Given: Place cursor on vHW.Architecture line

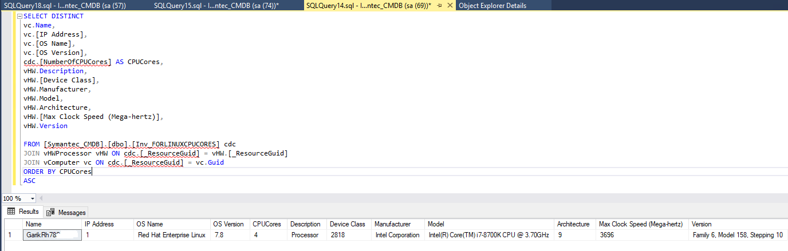Looking at the screenshot, I should click(57, 107).
